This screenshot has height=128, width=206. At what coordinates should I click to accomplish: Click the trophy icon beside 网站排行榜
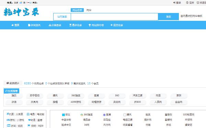click(x=90, y=25)
